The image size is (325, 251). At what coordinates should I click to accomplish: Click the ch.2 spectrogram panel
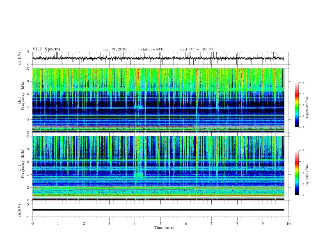158,168
